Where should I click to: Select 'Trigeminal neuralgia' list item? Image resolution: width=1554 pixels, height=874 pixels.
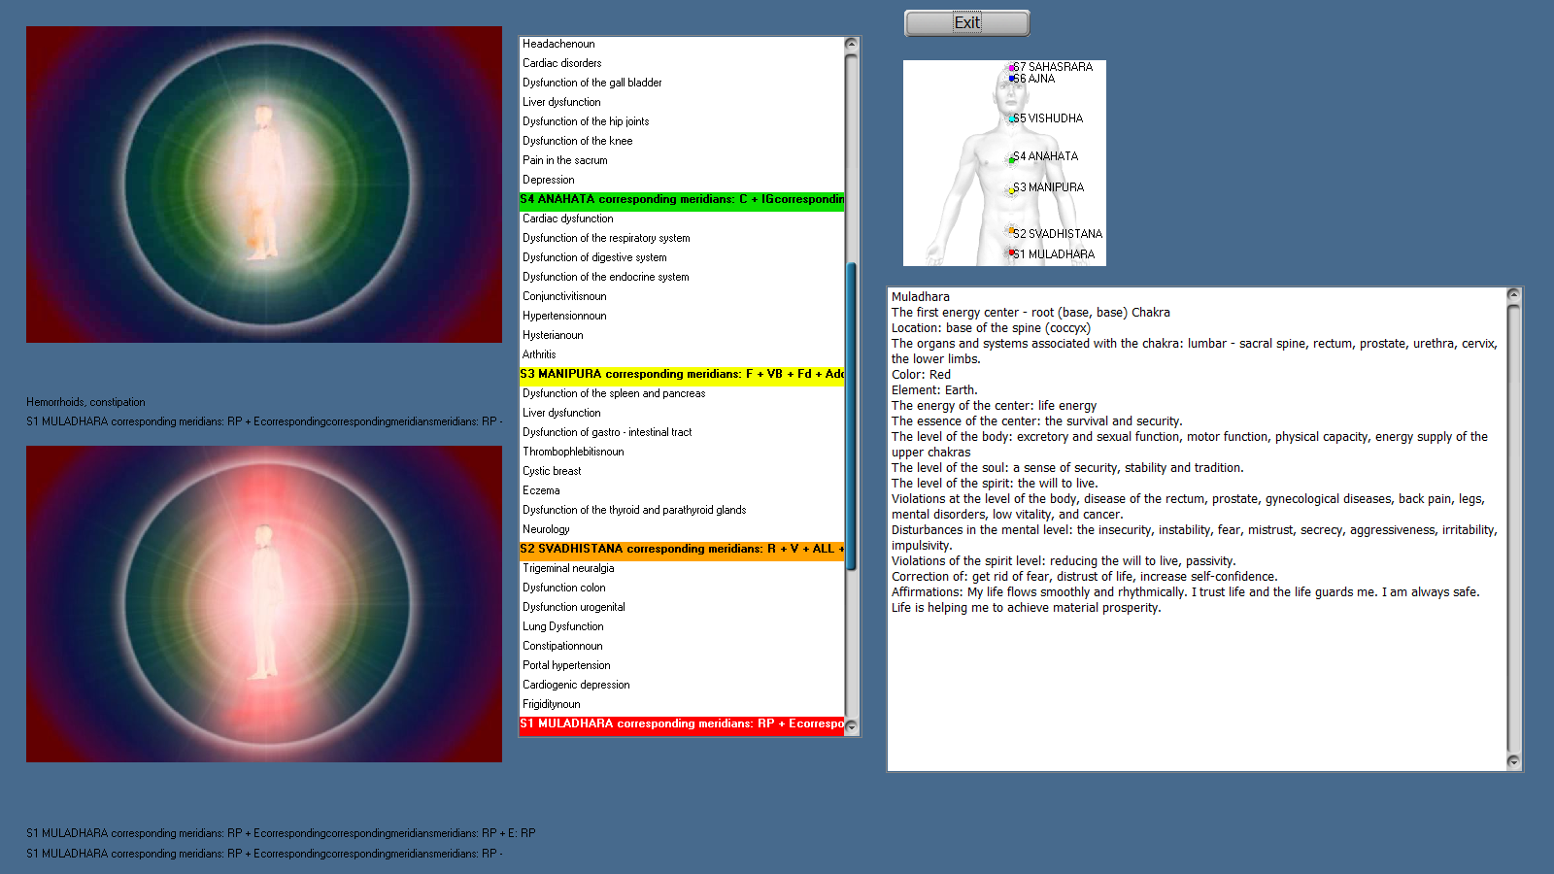coord(568,568)
